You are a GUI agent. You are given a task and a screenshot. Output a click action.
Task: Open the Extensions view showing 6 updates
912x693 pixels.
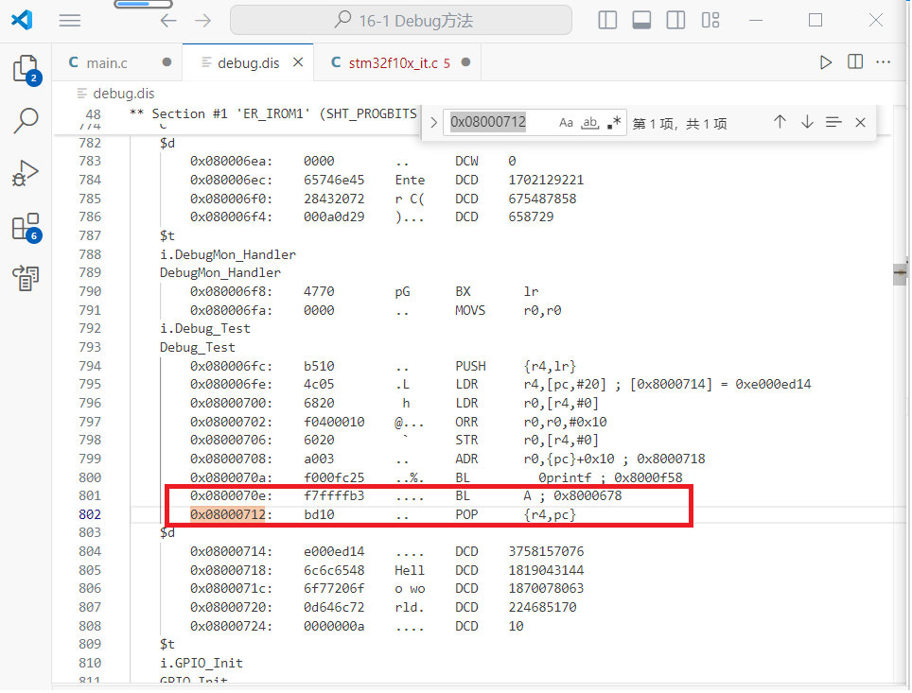pos(26,223)
